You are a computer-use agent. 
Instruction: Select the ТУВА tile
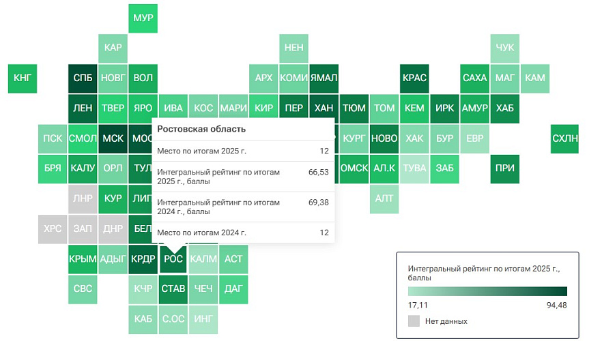pos(414,168)
